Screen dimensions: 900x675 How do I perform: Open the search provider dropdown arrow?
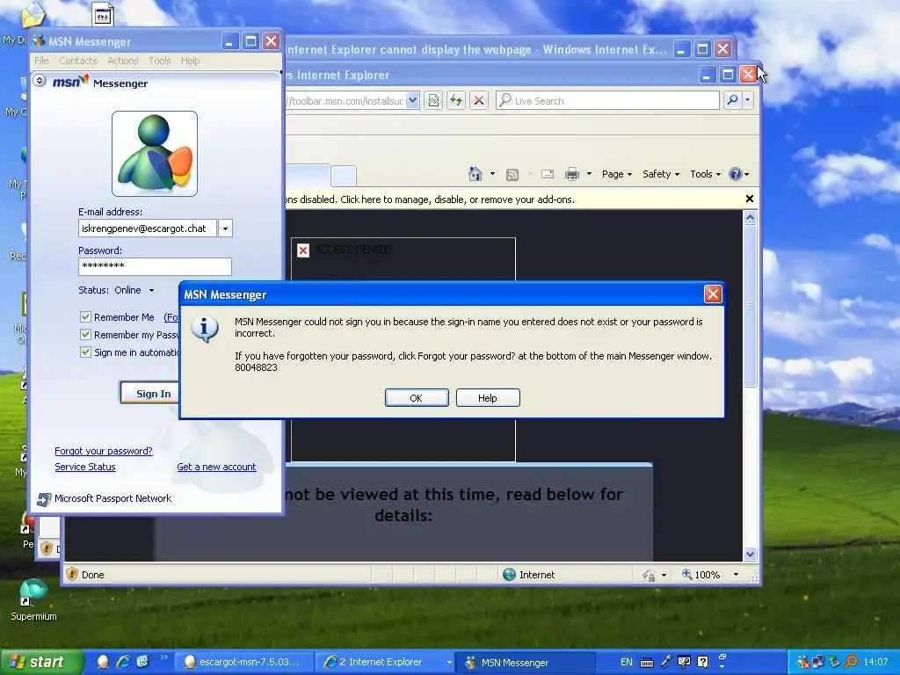tap(747, 100)
